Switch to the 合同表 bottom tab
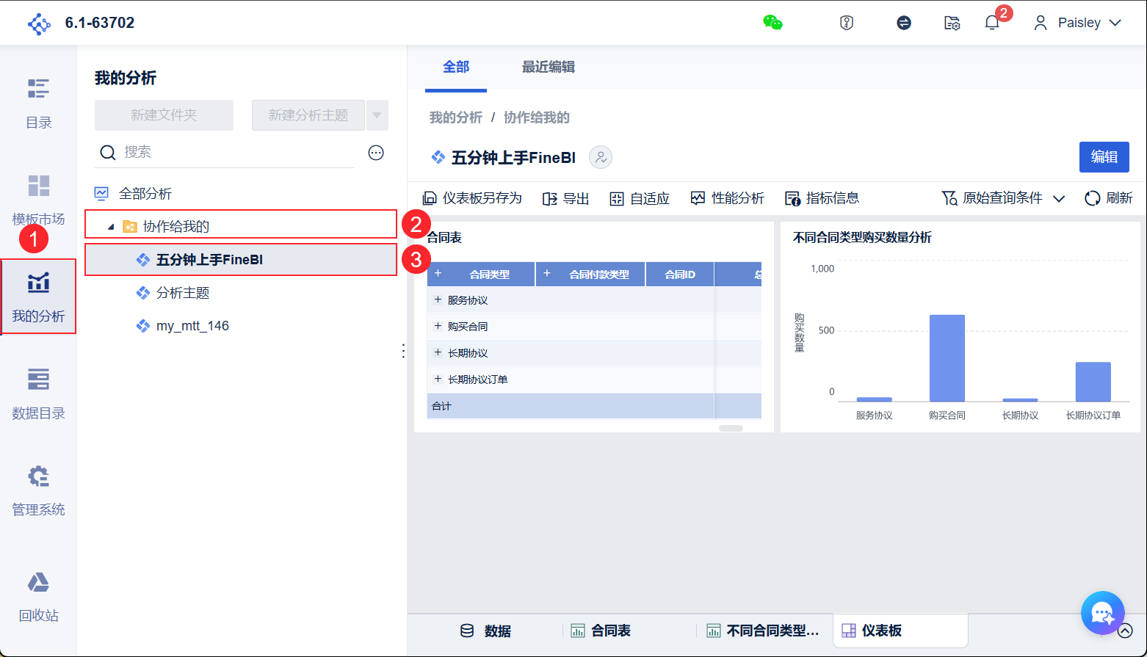Screen dimensions: 1147x657 tap(601, 631)
